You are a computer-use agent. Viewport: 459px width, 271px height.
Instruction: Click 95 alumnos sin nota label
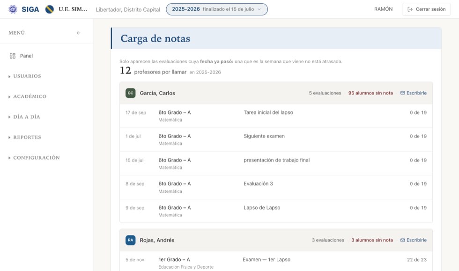click(x=370, y=93)
